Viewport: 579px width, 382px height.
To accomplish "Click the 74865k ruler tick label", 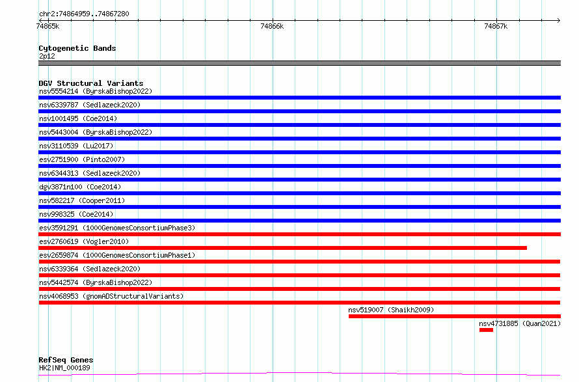I will (x=47, y=26).
